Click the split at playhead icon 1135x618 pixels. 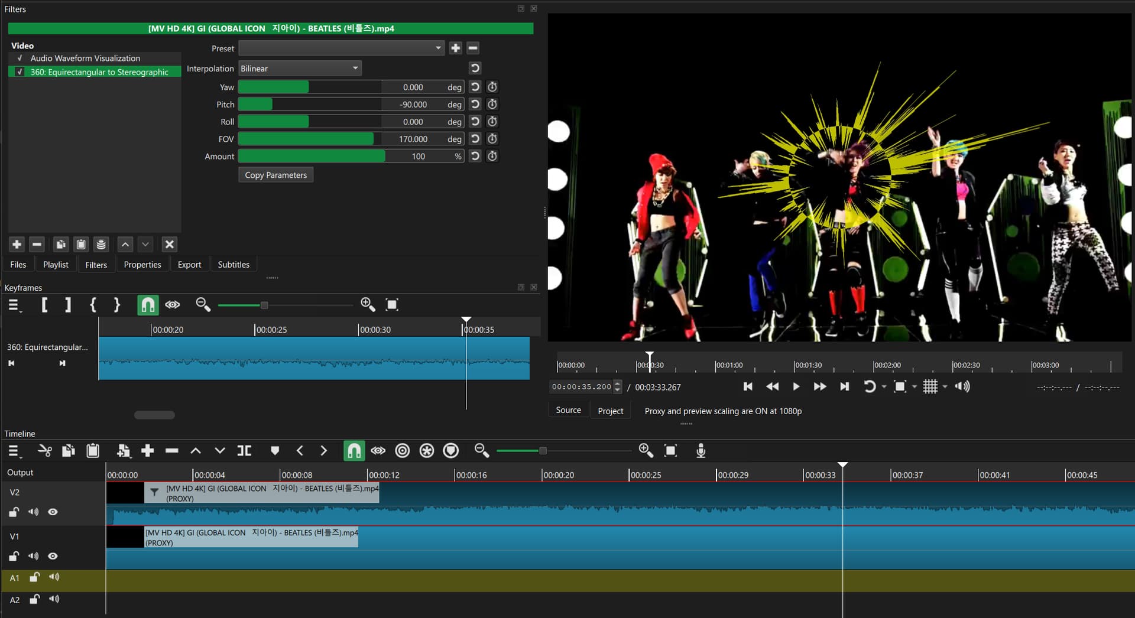click(244, 451)
